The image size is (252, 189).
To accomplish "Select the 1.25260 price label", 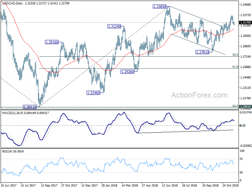I will 127,72.
